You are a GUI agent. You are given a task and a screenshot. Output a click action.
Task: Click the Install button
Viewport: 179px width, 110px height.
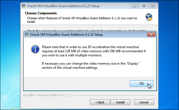coord(120,102)
